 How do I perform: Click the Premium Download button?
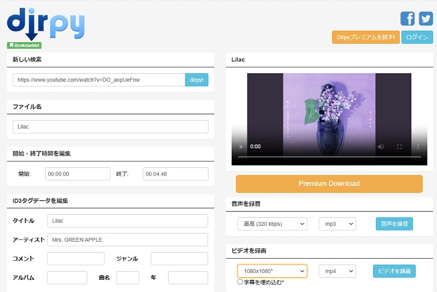(329, 184)
